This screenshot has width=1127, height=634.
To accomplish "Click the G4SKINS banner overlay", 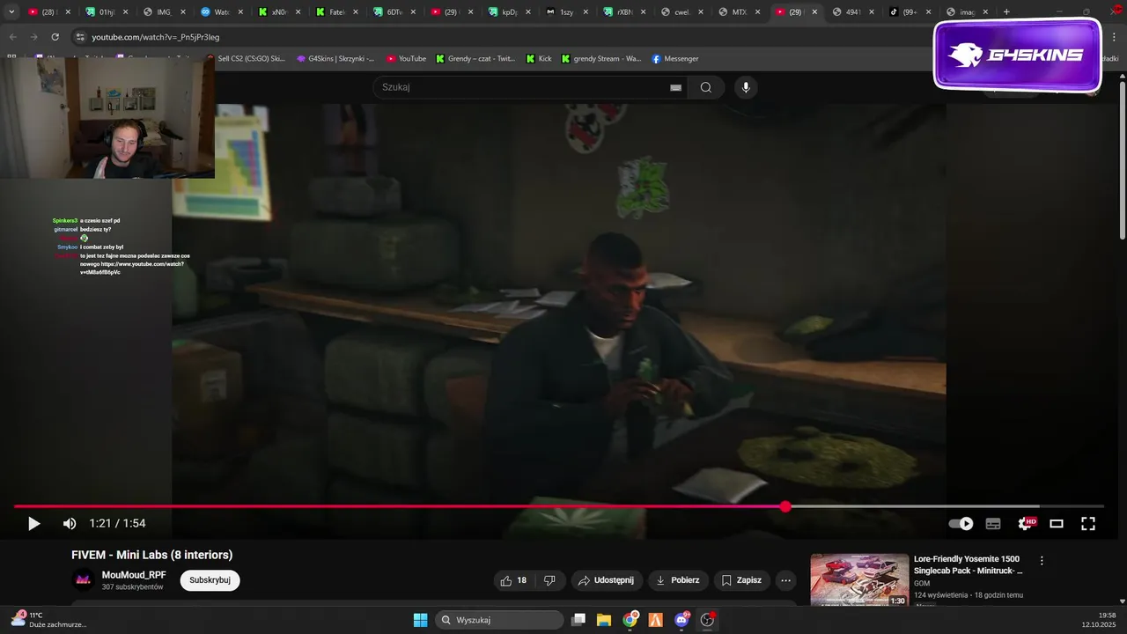I will point(1017,55).
